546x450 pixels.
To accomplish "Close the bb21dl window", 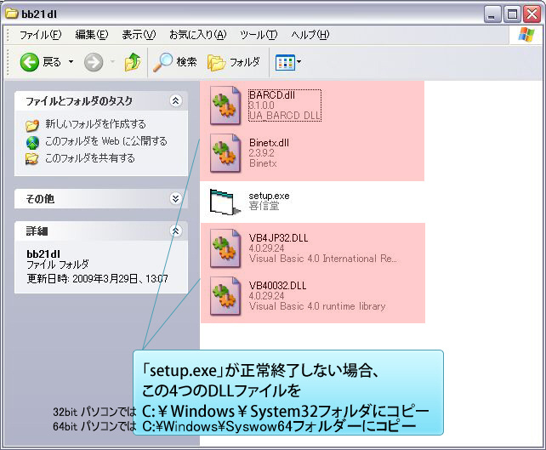I will pyautogui.click(x=532, y=14).
